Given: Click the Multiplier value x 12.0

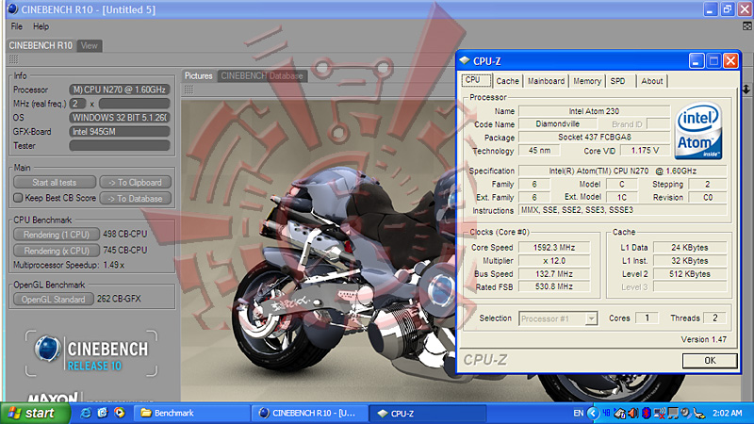Looking at the screenshot, I should [554, 261].
